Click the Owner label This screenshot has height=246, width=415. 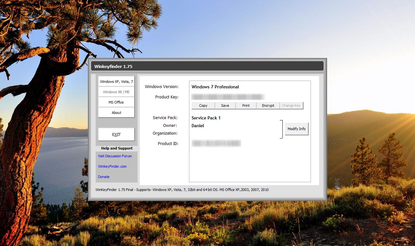[x=170, y=126]
